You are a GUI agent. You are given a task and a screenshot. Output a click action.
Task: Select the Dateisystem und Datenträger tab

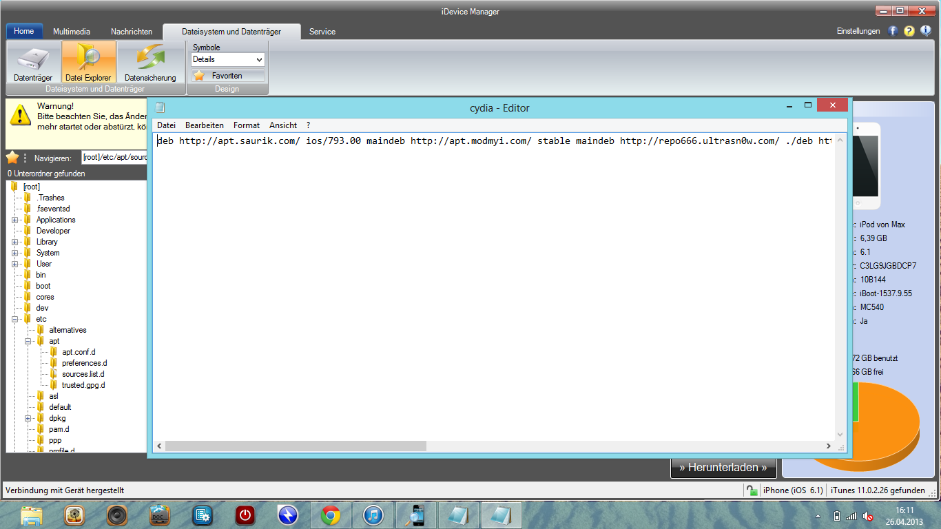[x=231, y=32]
